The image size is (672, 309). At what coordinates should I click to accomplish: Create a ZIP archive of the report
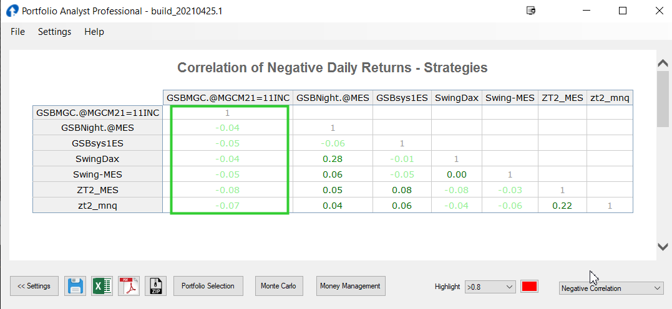(155, 286)
